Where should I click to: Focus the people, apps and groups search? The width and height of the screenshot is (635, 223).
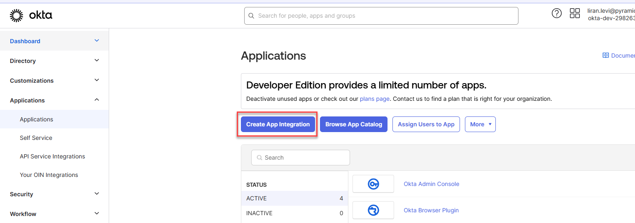[381, 16]
